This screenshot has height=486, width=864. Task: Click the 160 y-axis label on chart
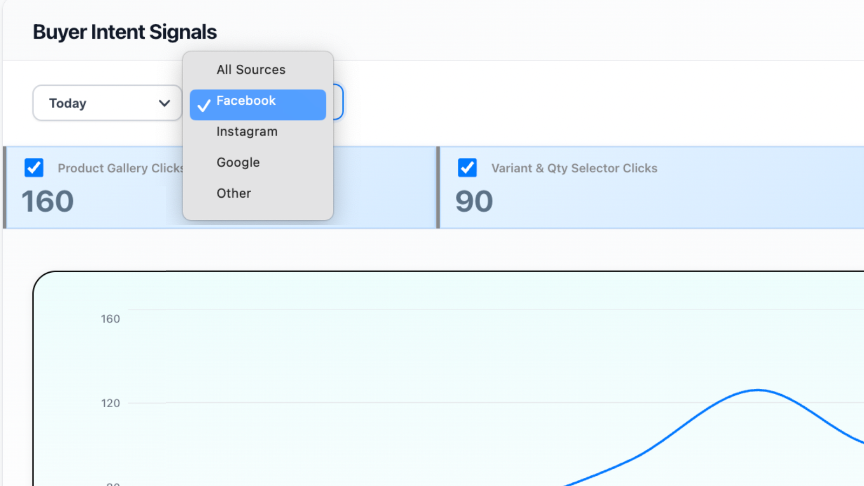[110, 319]
